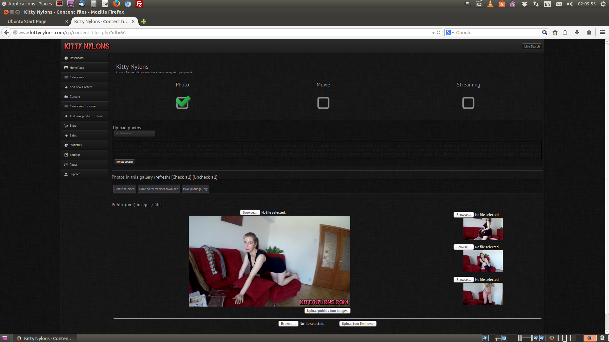Uncheck the Photo checkbox
This screenshot has height=342, width=609.
click(183, 102)
